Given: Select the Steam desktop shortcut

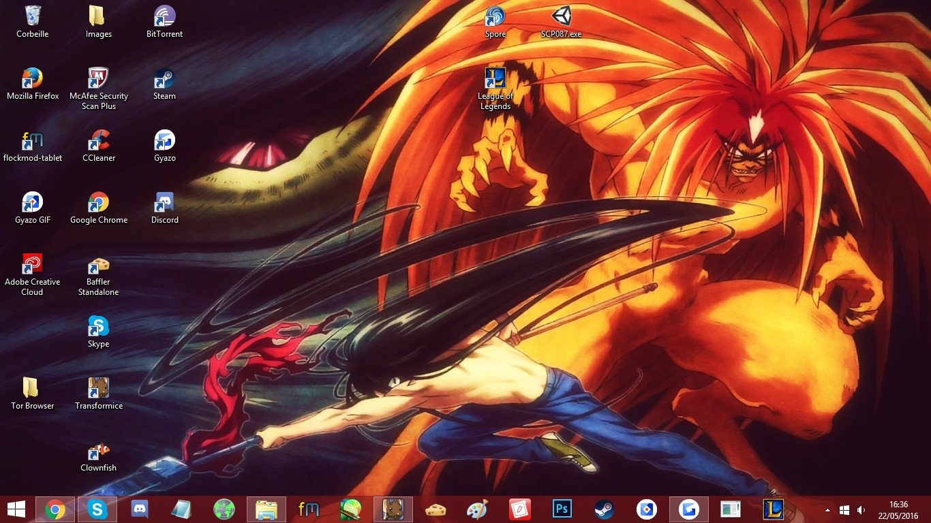Looking at the screenshot, I should pos(164,84).
